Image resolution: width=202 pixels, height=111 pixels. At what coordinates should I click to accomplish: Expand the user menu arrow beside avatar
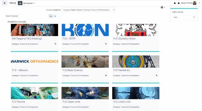(x=199, y=3)
